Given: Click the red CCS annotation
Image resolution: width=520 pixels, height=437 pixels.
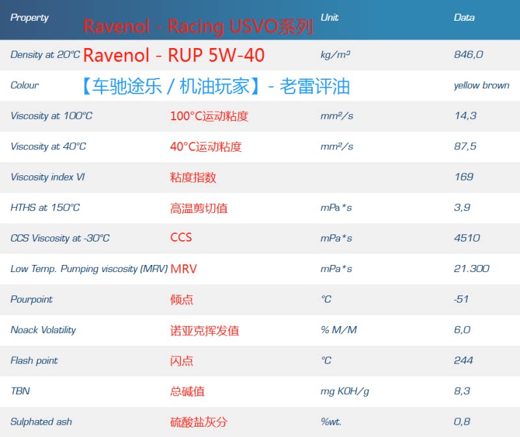Looking at the screenshot, I should 181,238.
